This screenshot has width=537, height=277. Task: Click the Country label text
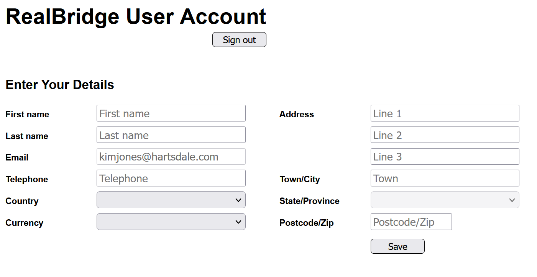click(22, 201)
